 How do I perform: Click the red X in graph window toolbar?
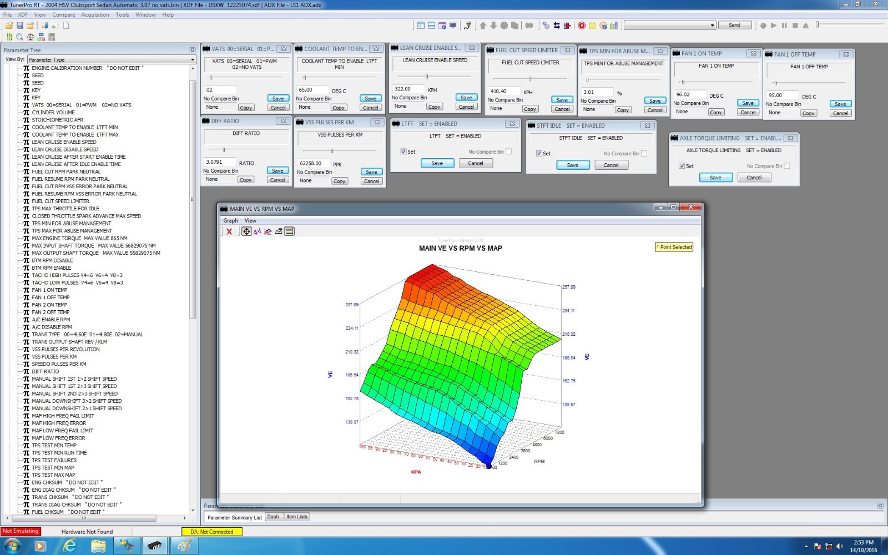[229, 231]
